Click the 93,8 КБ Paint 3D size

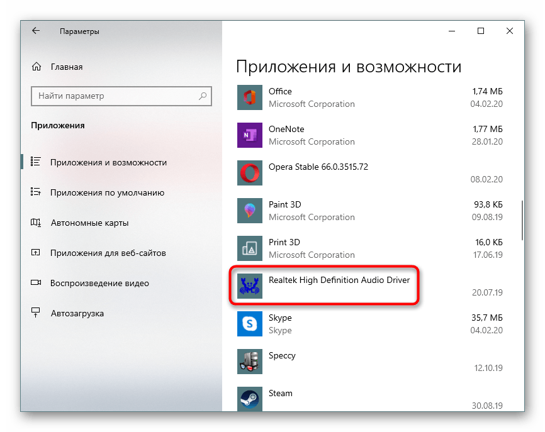[x=488, y=204]
